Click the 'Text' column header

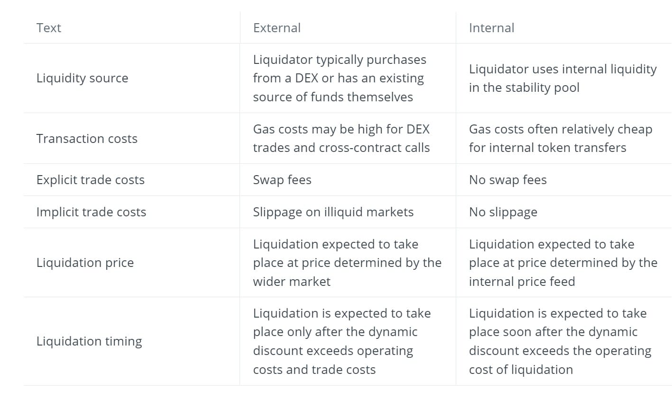49,28
